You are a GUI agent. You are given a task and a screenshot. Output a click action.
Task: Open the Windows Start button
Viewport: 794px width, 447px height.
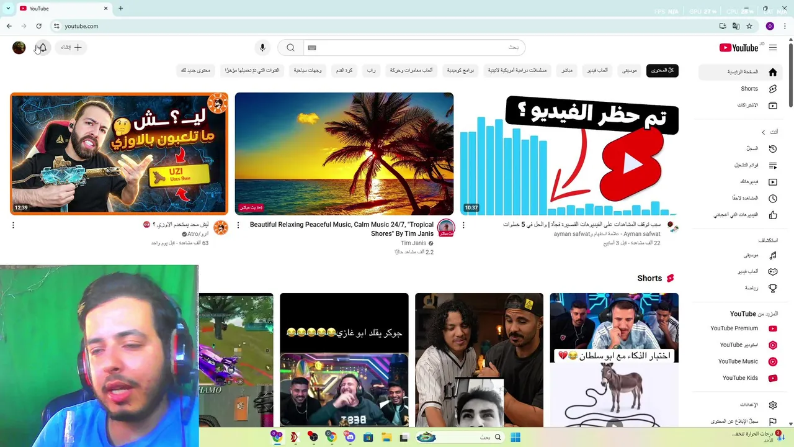(x=515, y=437)
